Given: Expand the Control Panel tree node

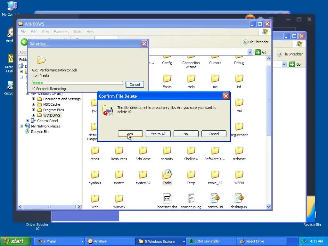Looking at the screenshot, I should pos(28,120).
